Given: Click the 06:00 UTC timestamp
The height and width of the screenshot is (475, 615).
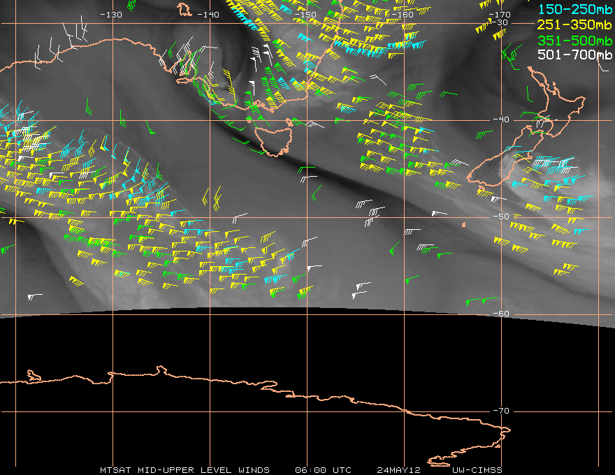Looking at the screenshot, I should tap(323, 470).
